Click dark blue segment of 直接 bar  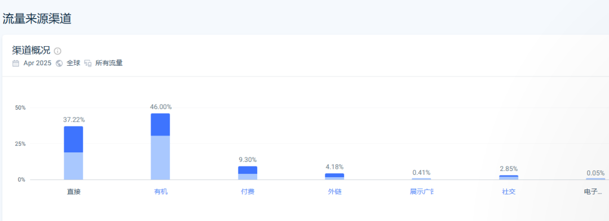coord(73,139)
